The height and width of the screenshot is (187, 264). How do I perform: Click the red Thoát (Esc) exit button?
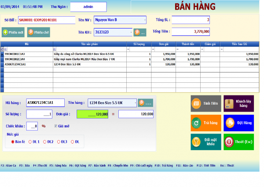click(x=238, y=142)
